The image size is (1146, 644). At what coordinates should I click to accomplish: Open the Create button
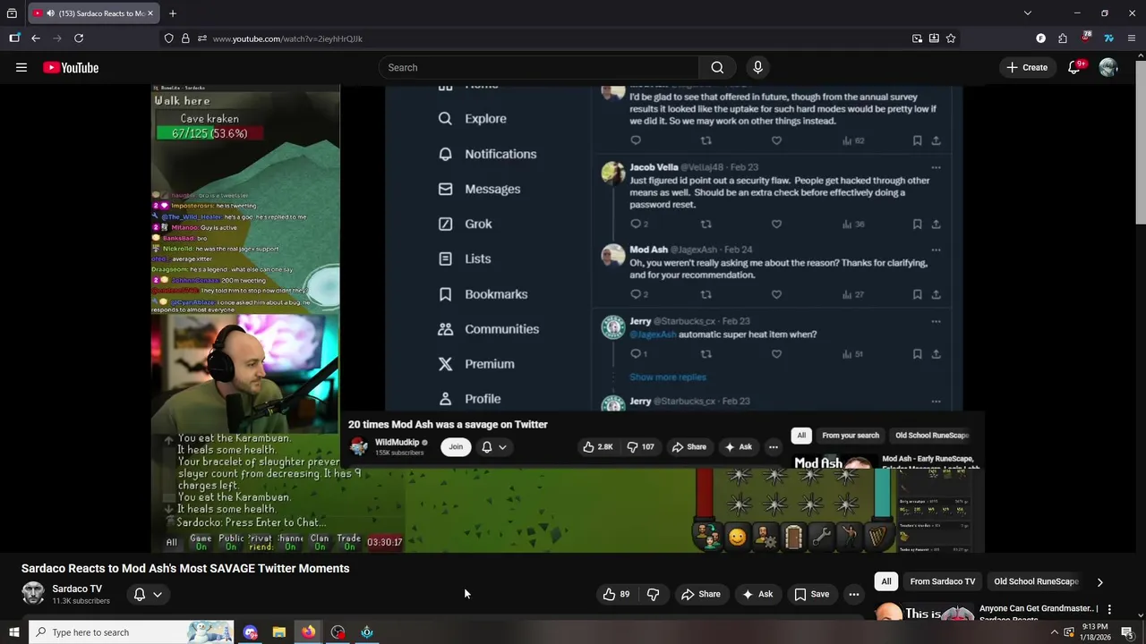pos(1027,67)
